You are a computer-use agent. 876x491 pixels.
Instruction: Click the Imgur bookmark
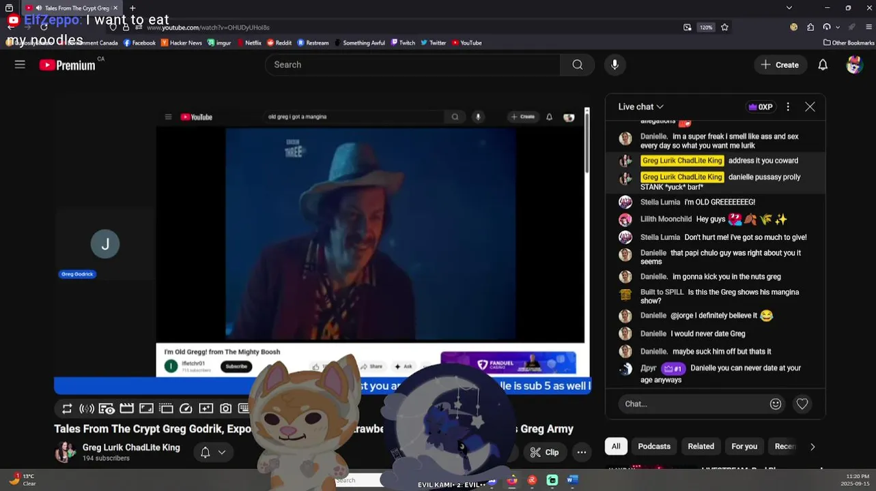point(220,43)
